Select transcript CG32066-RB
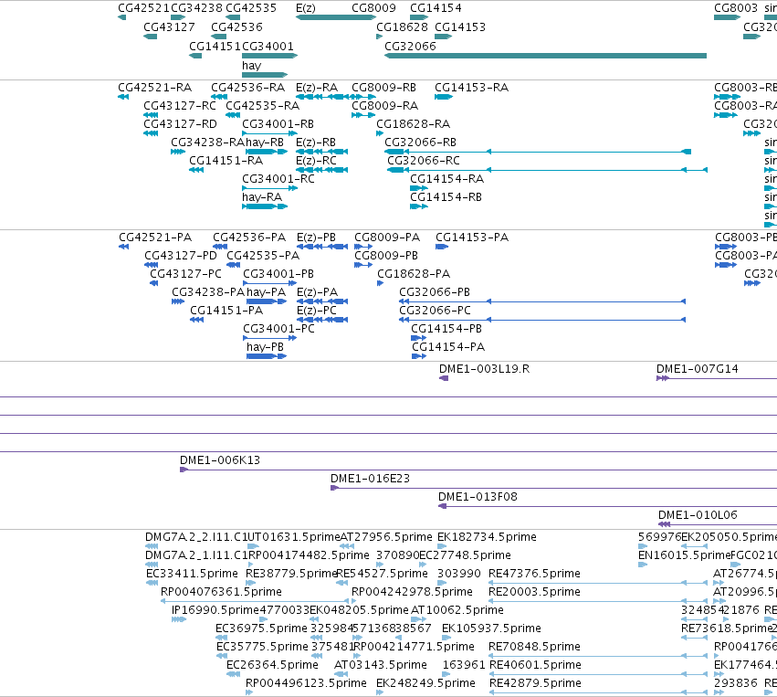This screenshot has height=697, width=777. [x=538, y=152]
